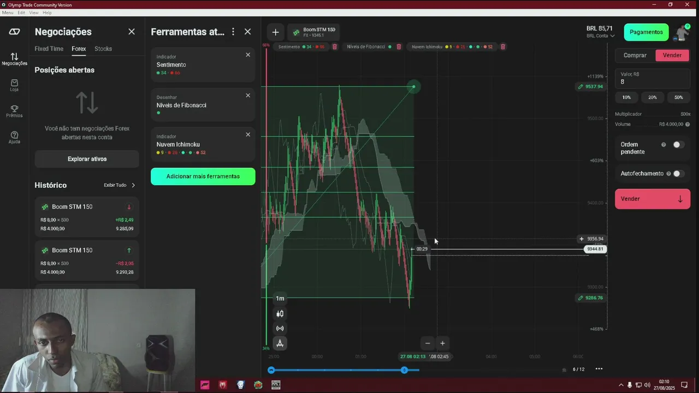Open the Menu menu bar item

click(x=8, y=13)
